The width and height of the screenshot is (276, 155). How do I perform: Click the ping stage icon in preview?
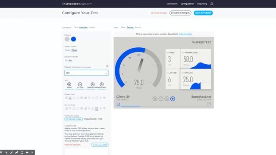(155, 99)
